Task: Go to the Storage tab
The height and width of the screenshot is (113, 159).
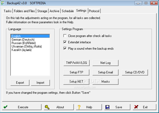Action: click(x=42, y=11)
